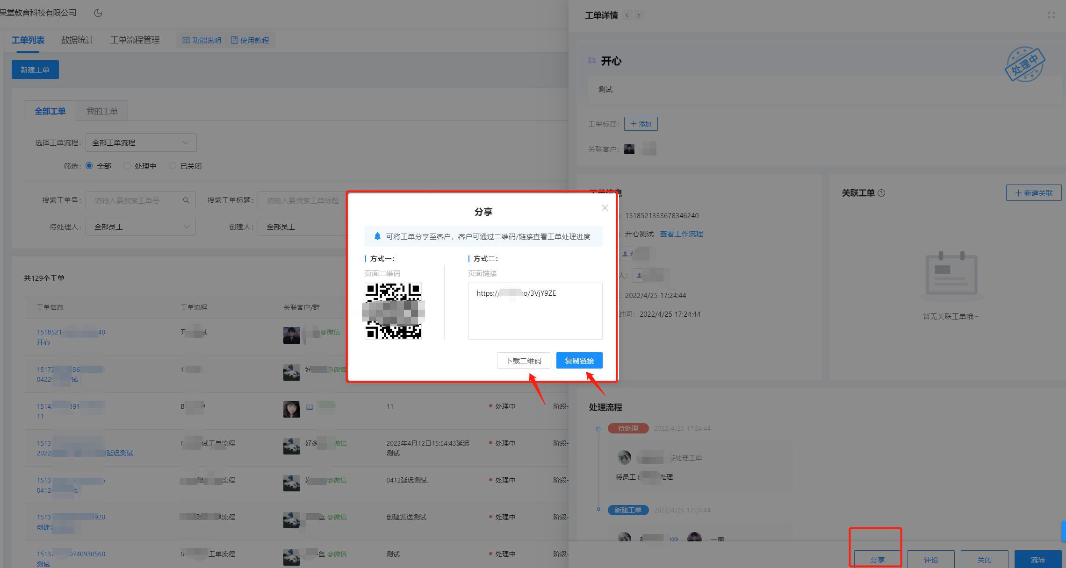Click the bell notice icon in share dialog
The image size is (1066, 568).
377,236
